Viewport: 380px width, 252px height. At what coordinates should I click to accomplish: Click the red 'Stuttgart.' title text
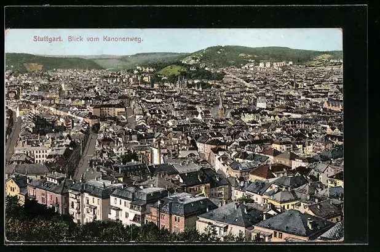click(x=47, y=39)
